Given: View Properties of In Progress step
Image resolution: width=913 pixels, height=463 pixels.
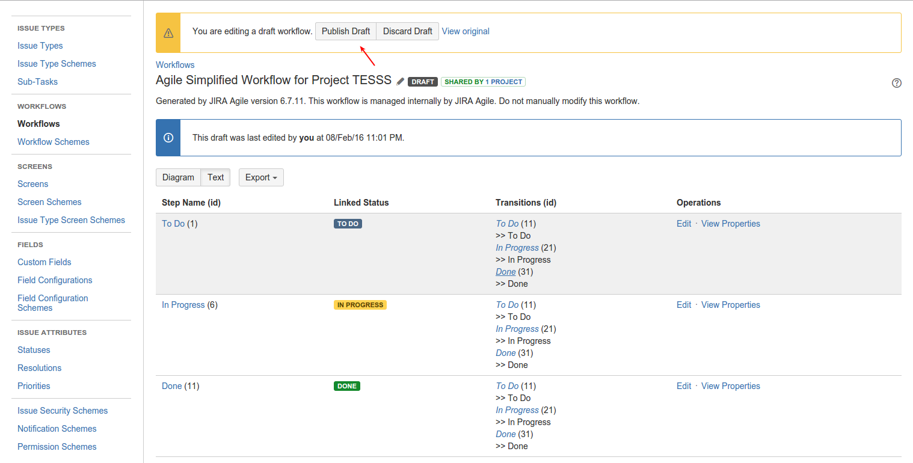Looking at the screenshot, I should (x=731, y=305).
